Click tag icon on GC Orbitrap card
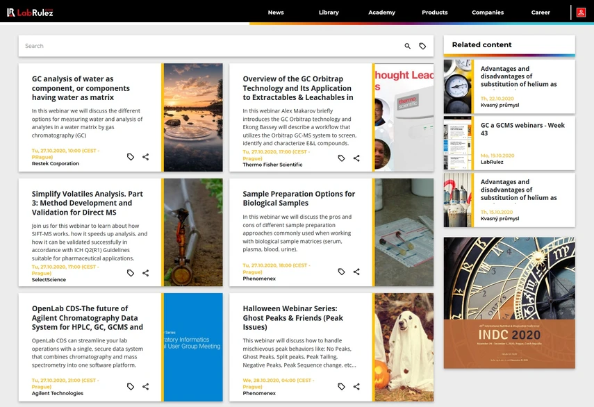Screen dimensions: 594x407 (341, 158)
